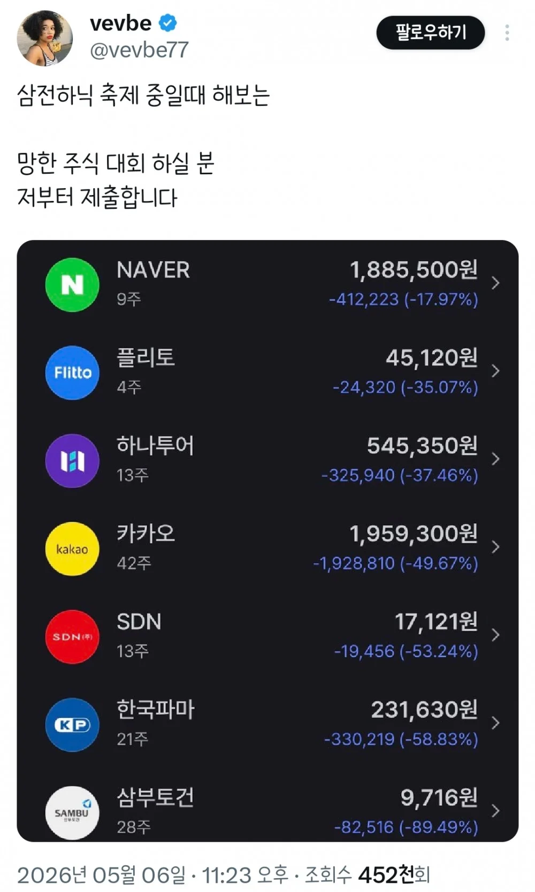Click the white SAMBU logo icon

click(72, 813)
